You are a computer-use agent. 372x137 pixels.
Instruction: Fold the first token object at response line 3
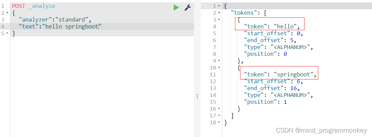(x=219, y=20)
